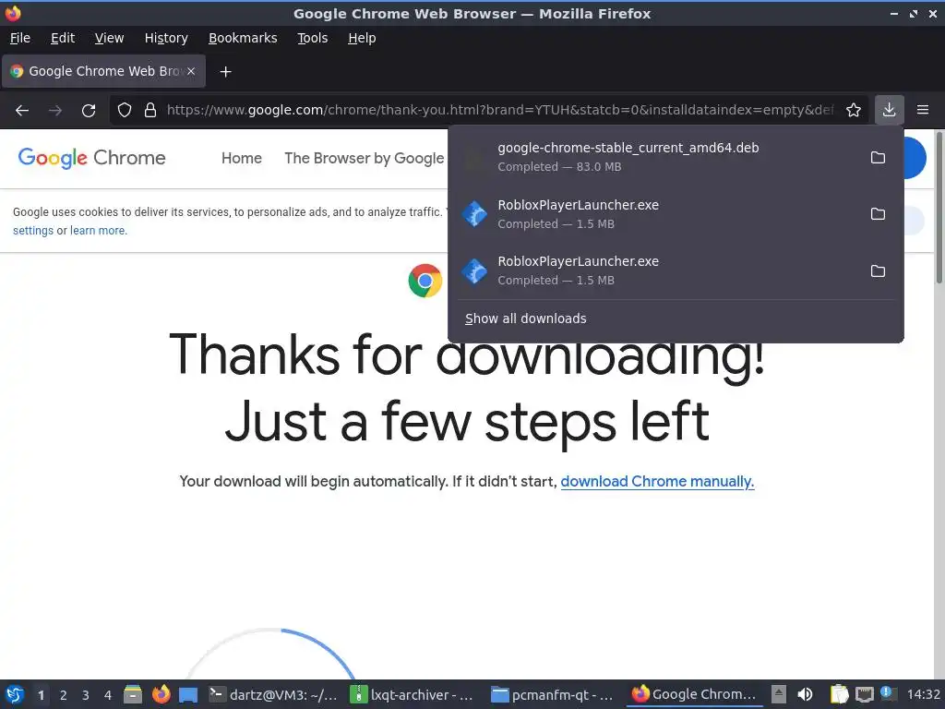The height and width of the screenshot is (709, 945).
Task: Open the History menu
Action: coord(166,38)
